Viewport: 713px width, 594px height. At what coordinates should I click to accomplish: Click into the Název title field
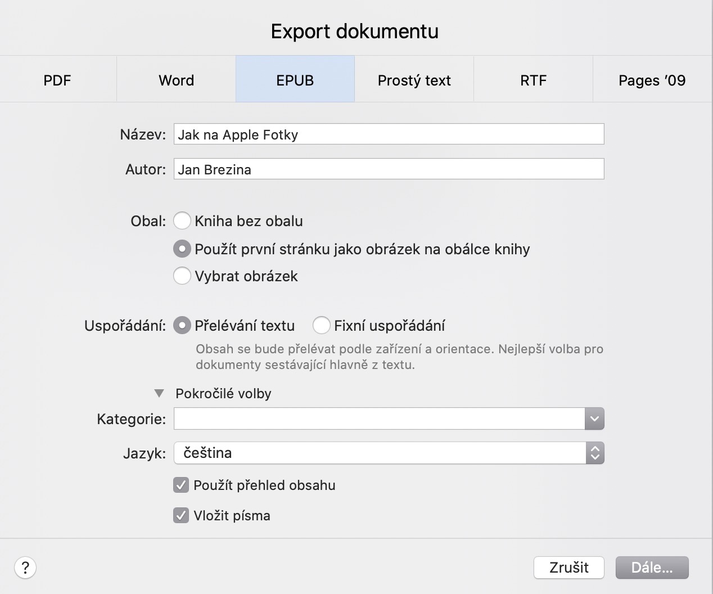point(389,134)
